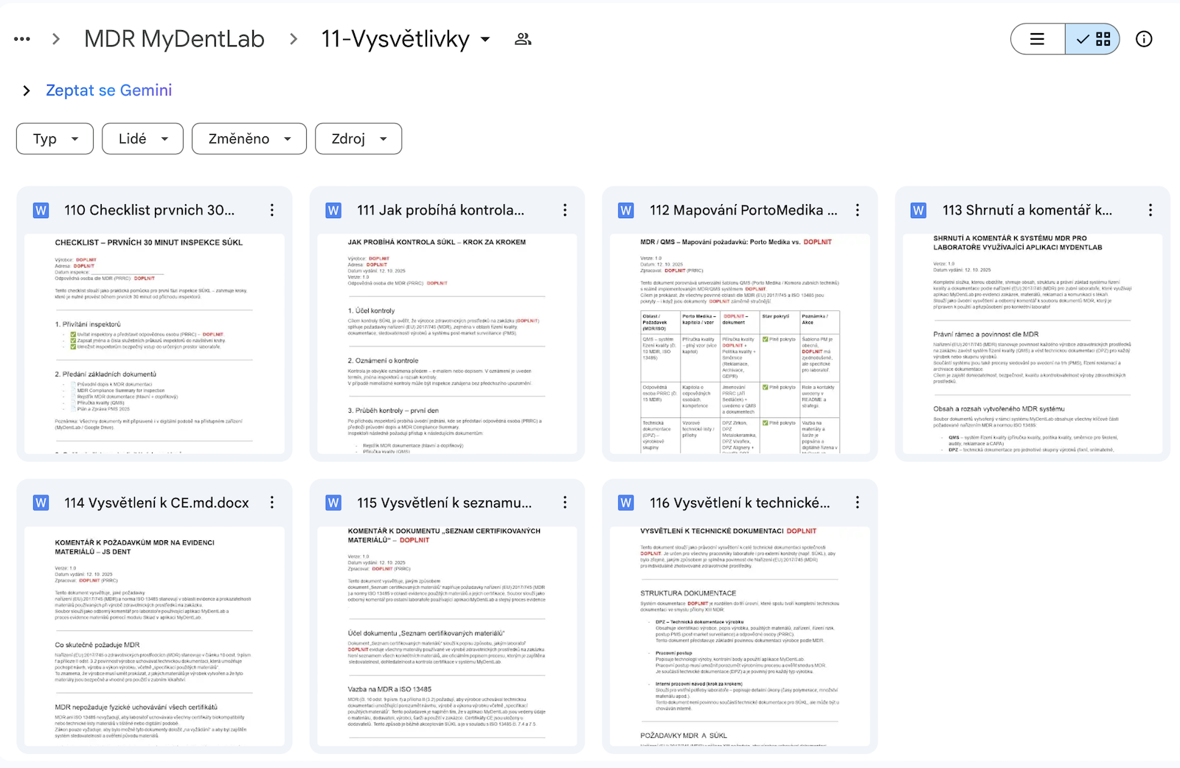Image resolution: width=1180 pixels, height=768 pixels.
Task: Click the shared folder people icon
Action: tap(523, 39)
